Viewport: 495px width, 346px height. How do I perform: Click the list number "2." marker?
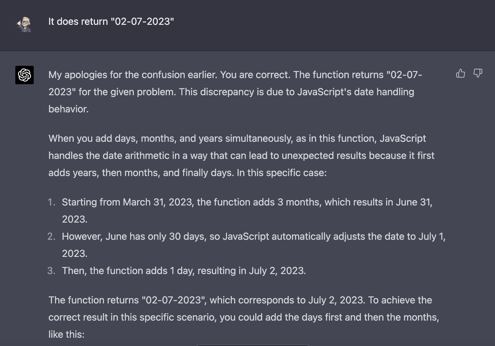click(x=51, y=236)
